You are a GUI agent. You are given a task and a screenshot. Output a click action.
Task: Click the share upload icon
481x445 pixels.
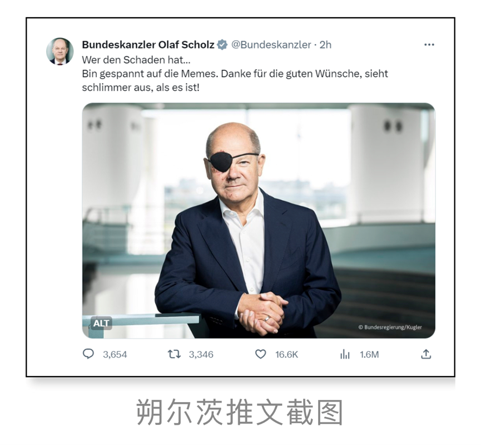(x=426, y=354)
